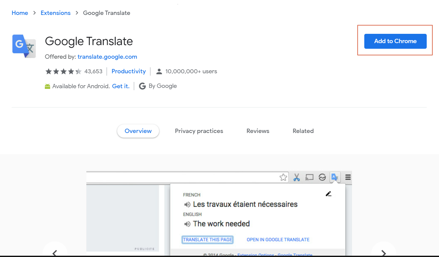Click the green Android robot icon
The width and height of the screenshot is (439, 257).
(x=47, y=86)
